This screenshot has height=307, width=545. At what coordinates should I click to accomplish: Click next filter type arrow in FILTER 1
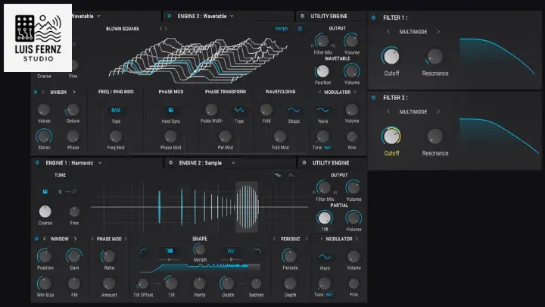click(x=438, y=32)
